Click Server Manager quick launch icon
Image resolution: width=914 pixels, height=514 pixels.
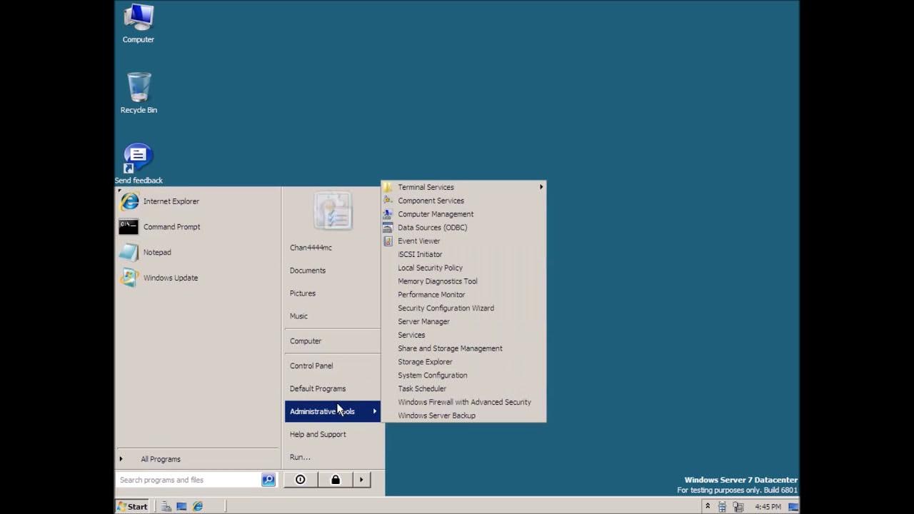(166, 506)
